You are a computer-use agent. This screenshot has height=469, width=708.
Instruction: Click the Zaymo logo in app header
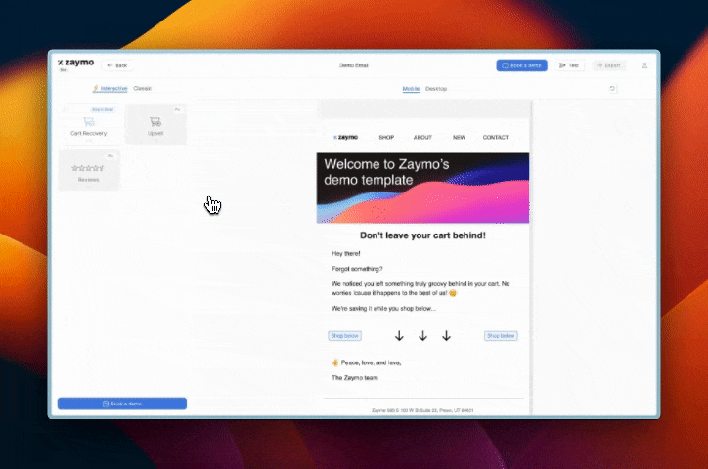click(74, 64)
